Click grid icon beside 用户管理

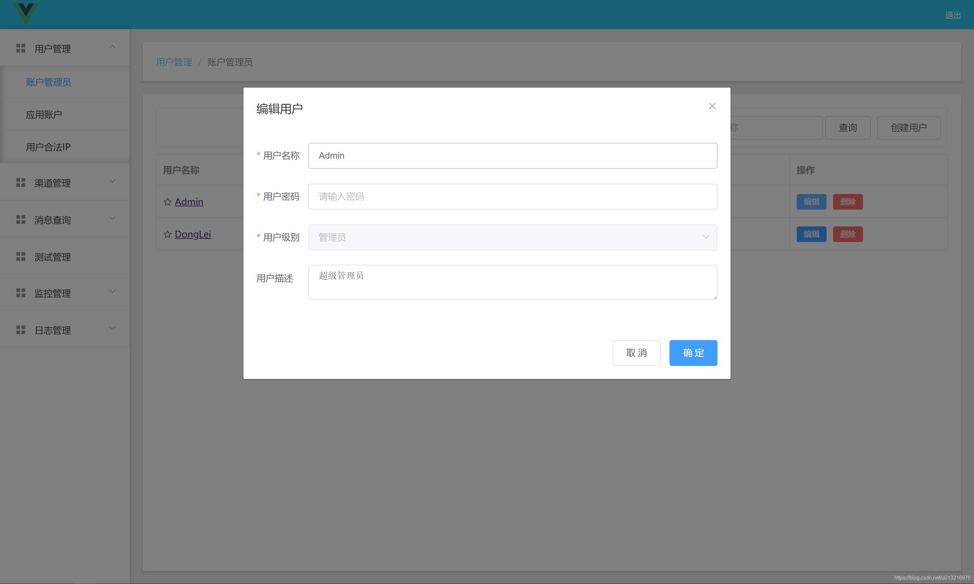(x=20, y=48)
